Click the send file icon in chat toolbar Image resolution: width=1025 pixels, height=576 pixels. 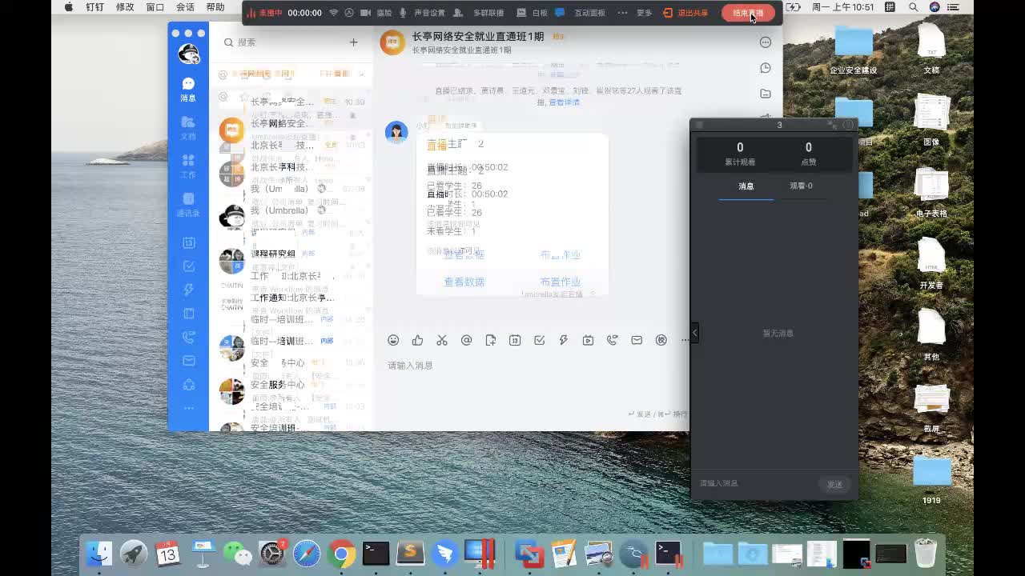491,340
